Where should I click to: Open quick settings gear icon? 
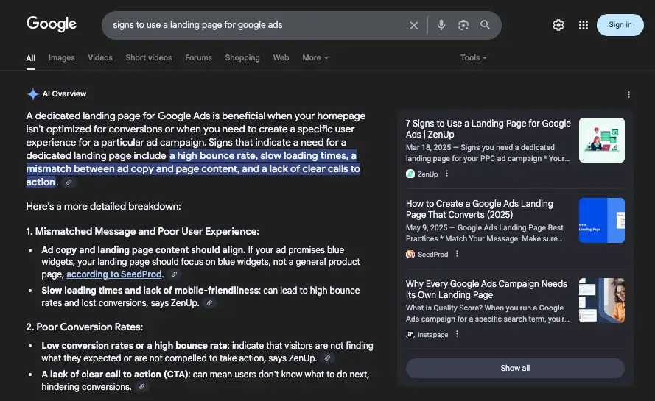pyautogui.click(x=558, y=25)
